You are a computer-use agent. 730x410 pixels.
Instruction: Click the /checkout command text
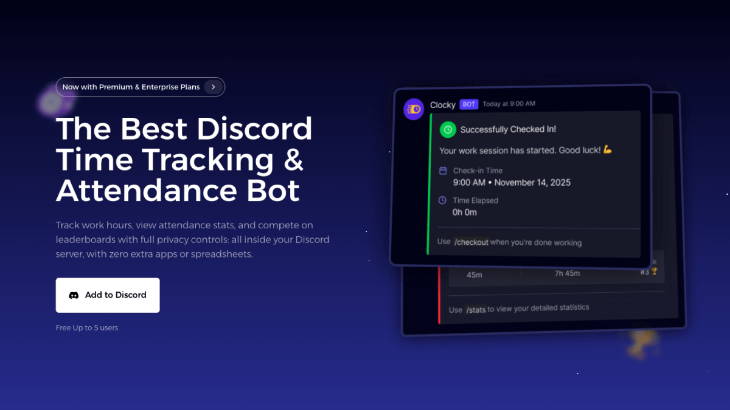[x=471, y=242]
